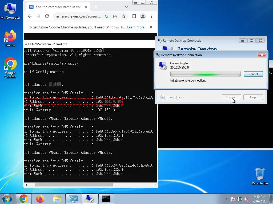Bookmark this page with star
Screen dimensions: 273x204
click(124, 16)
